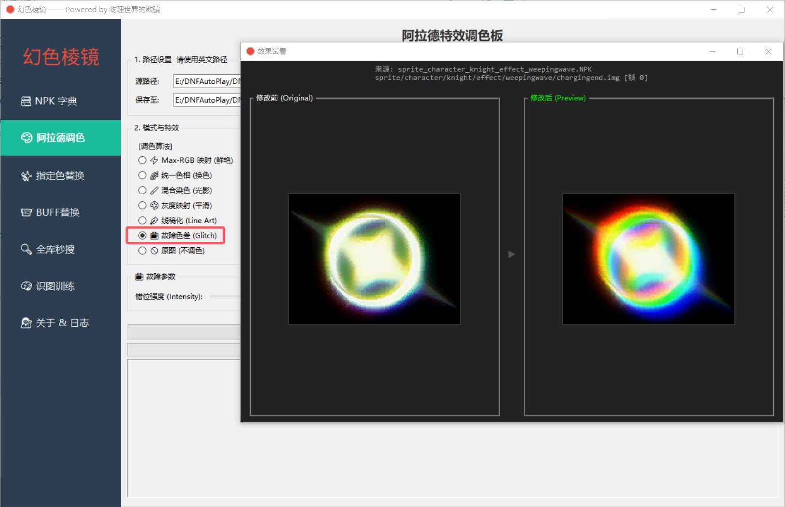Switch to the NPK 字典 tab
This screenshot has width=785, height=507.
coord(26,101)
